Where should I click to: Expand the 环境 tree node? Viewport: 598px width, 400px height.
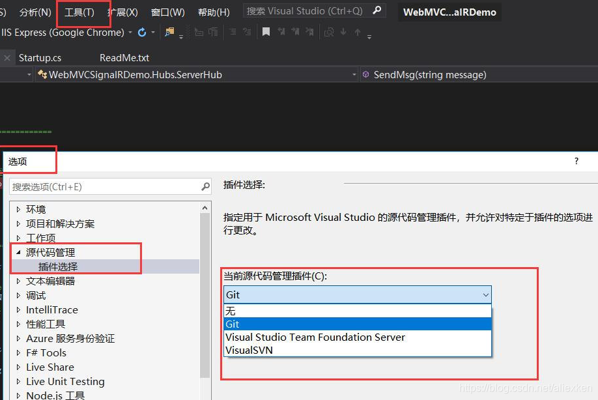(x=18, y=209)
